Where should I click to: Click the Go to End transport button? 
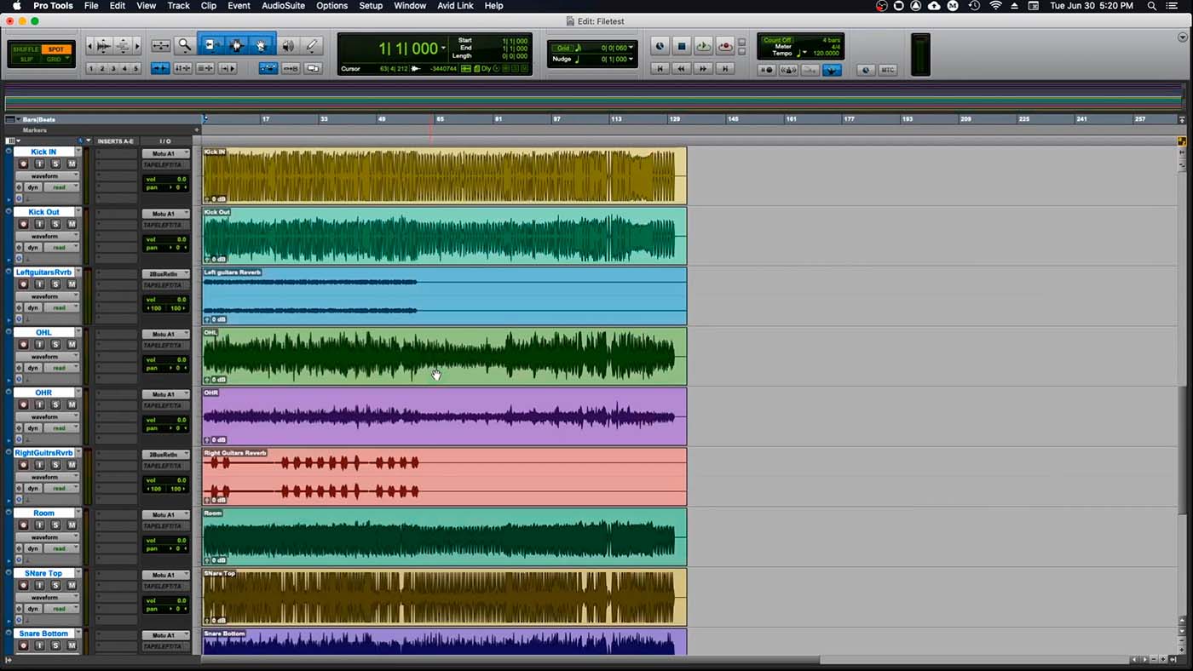point(725,69)
